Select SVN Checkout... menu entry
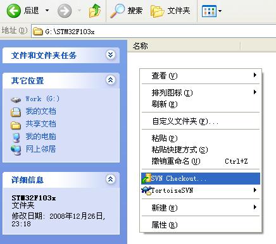276x244 pixels. point(201,178)
